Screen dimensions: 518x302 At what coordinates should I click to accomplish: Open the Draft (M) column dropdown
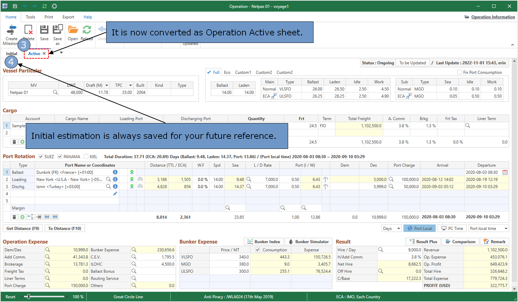pyautogui.click(x=106, y=85)
